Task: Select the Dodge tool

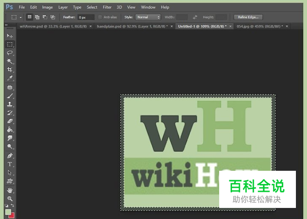Action: click(x=10, y=146)
